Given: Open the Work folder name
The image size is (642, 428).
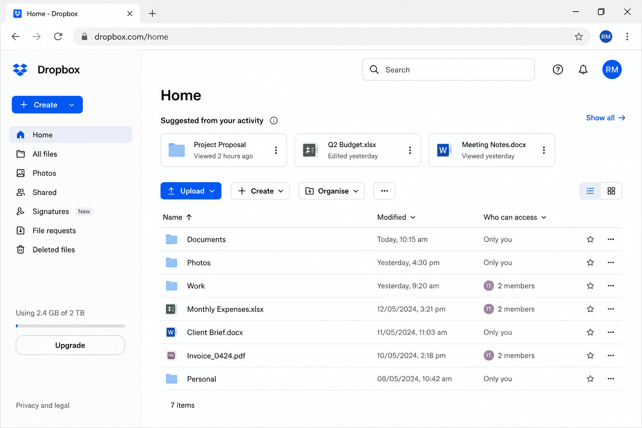Looking at the screenshot, I should coord(196,286).
